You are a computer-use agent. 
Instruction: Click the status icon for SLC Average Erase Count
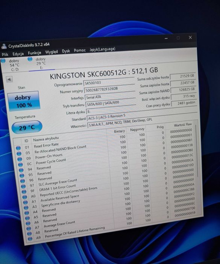23,186
